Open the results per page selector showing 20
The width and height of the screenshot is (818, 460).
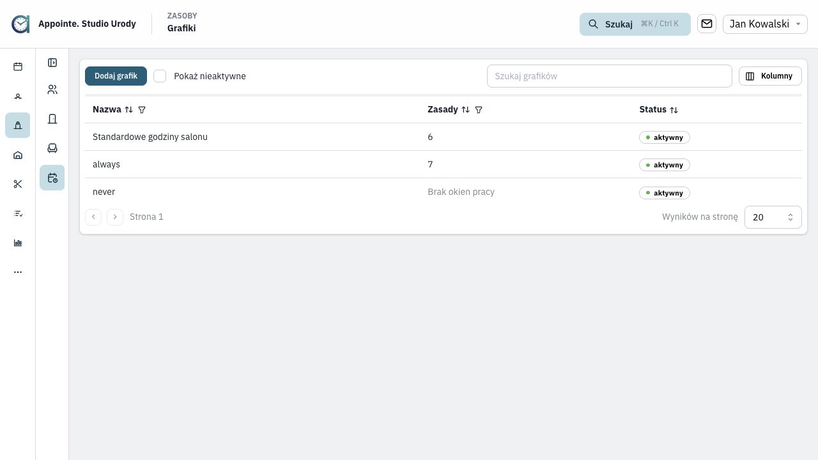point(773,217)
